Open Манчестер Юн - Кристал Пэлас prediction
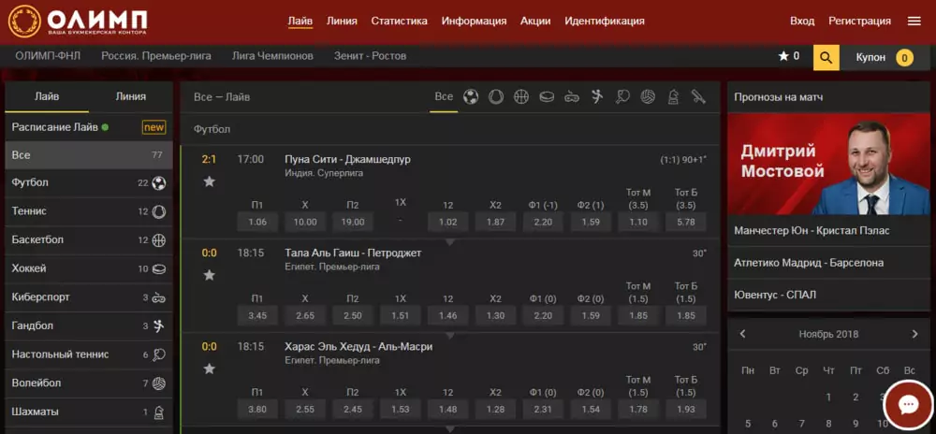The image size is (936, 434). pos(828,231)
